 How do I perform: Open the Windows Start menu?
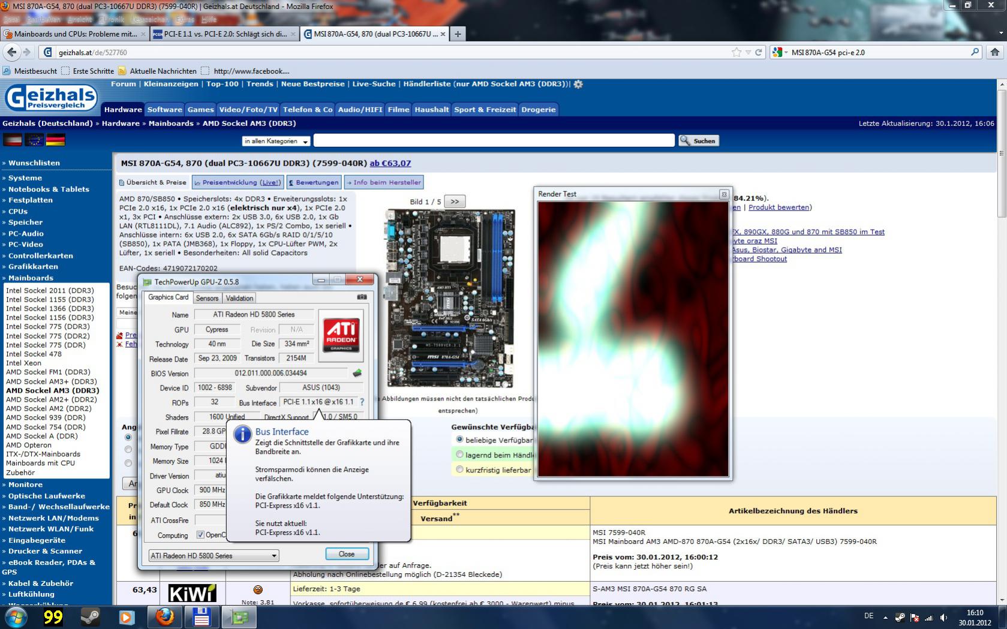pyautogui.click(x=16, y=617)
